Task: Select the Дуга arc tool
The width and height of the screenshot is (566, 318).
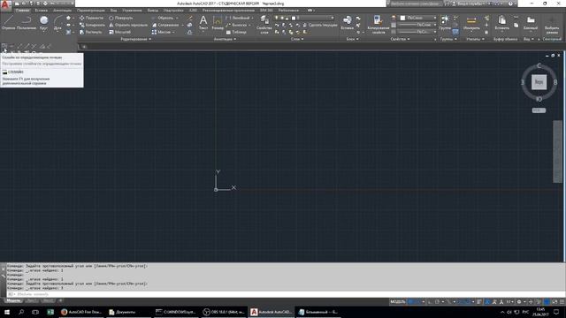Action: pos(57,22)
